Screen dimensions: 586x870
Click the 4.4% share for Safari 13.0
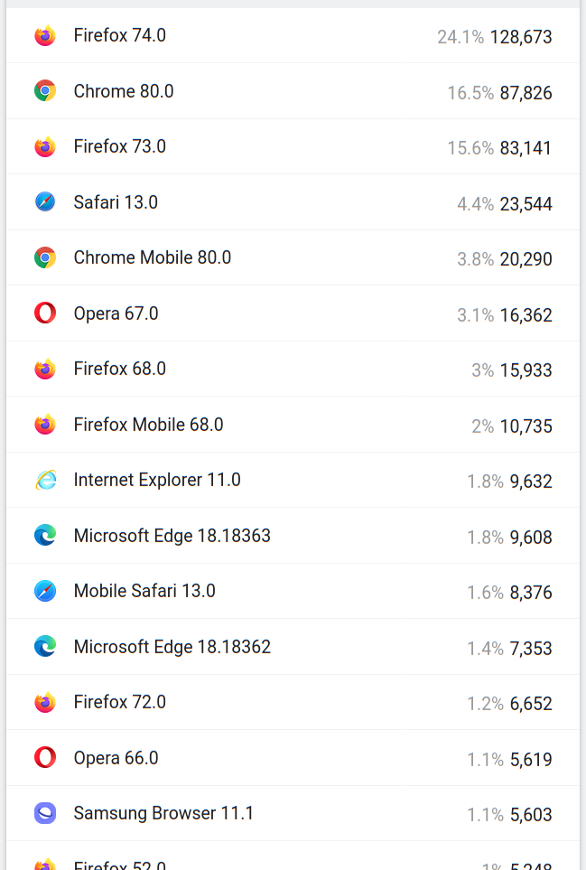pyautogui.click(x=475, y=204)
